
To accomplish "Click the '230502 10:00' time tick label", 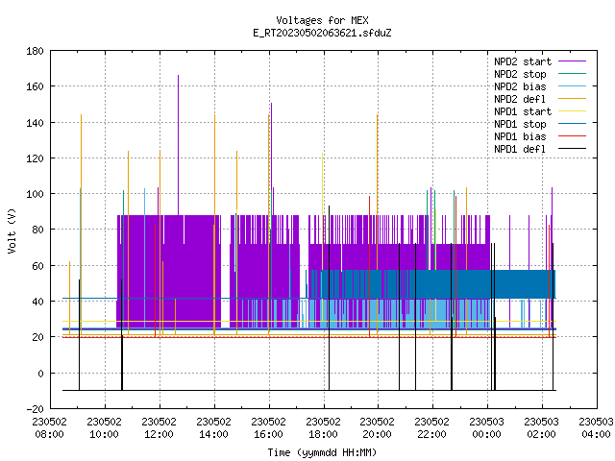I will [x=105, y=428].
